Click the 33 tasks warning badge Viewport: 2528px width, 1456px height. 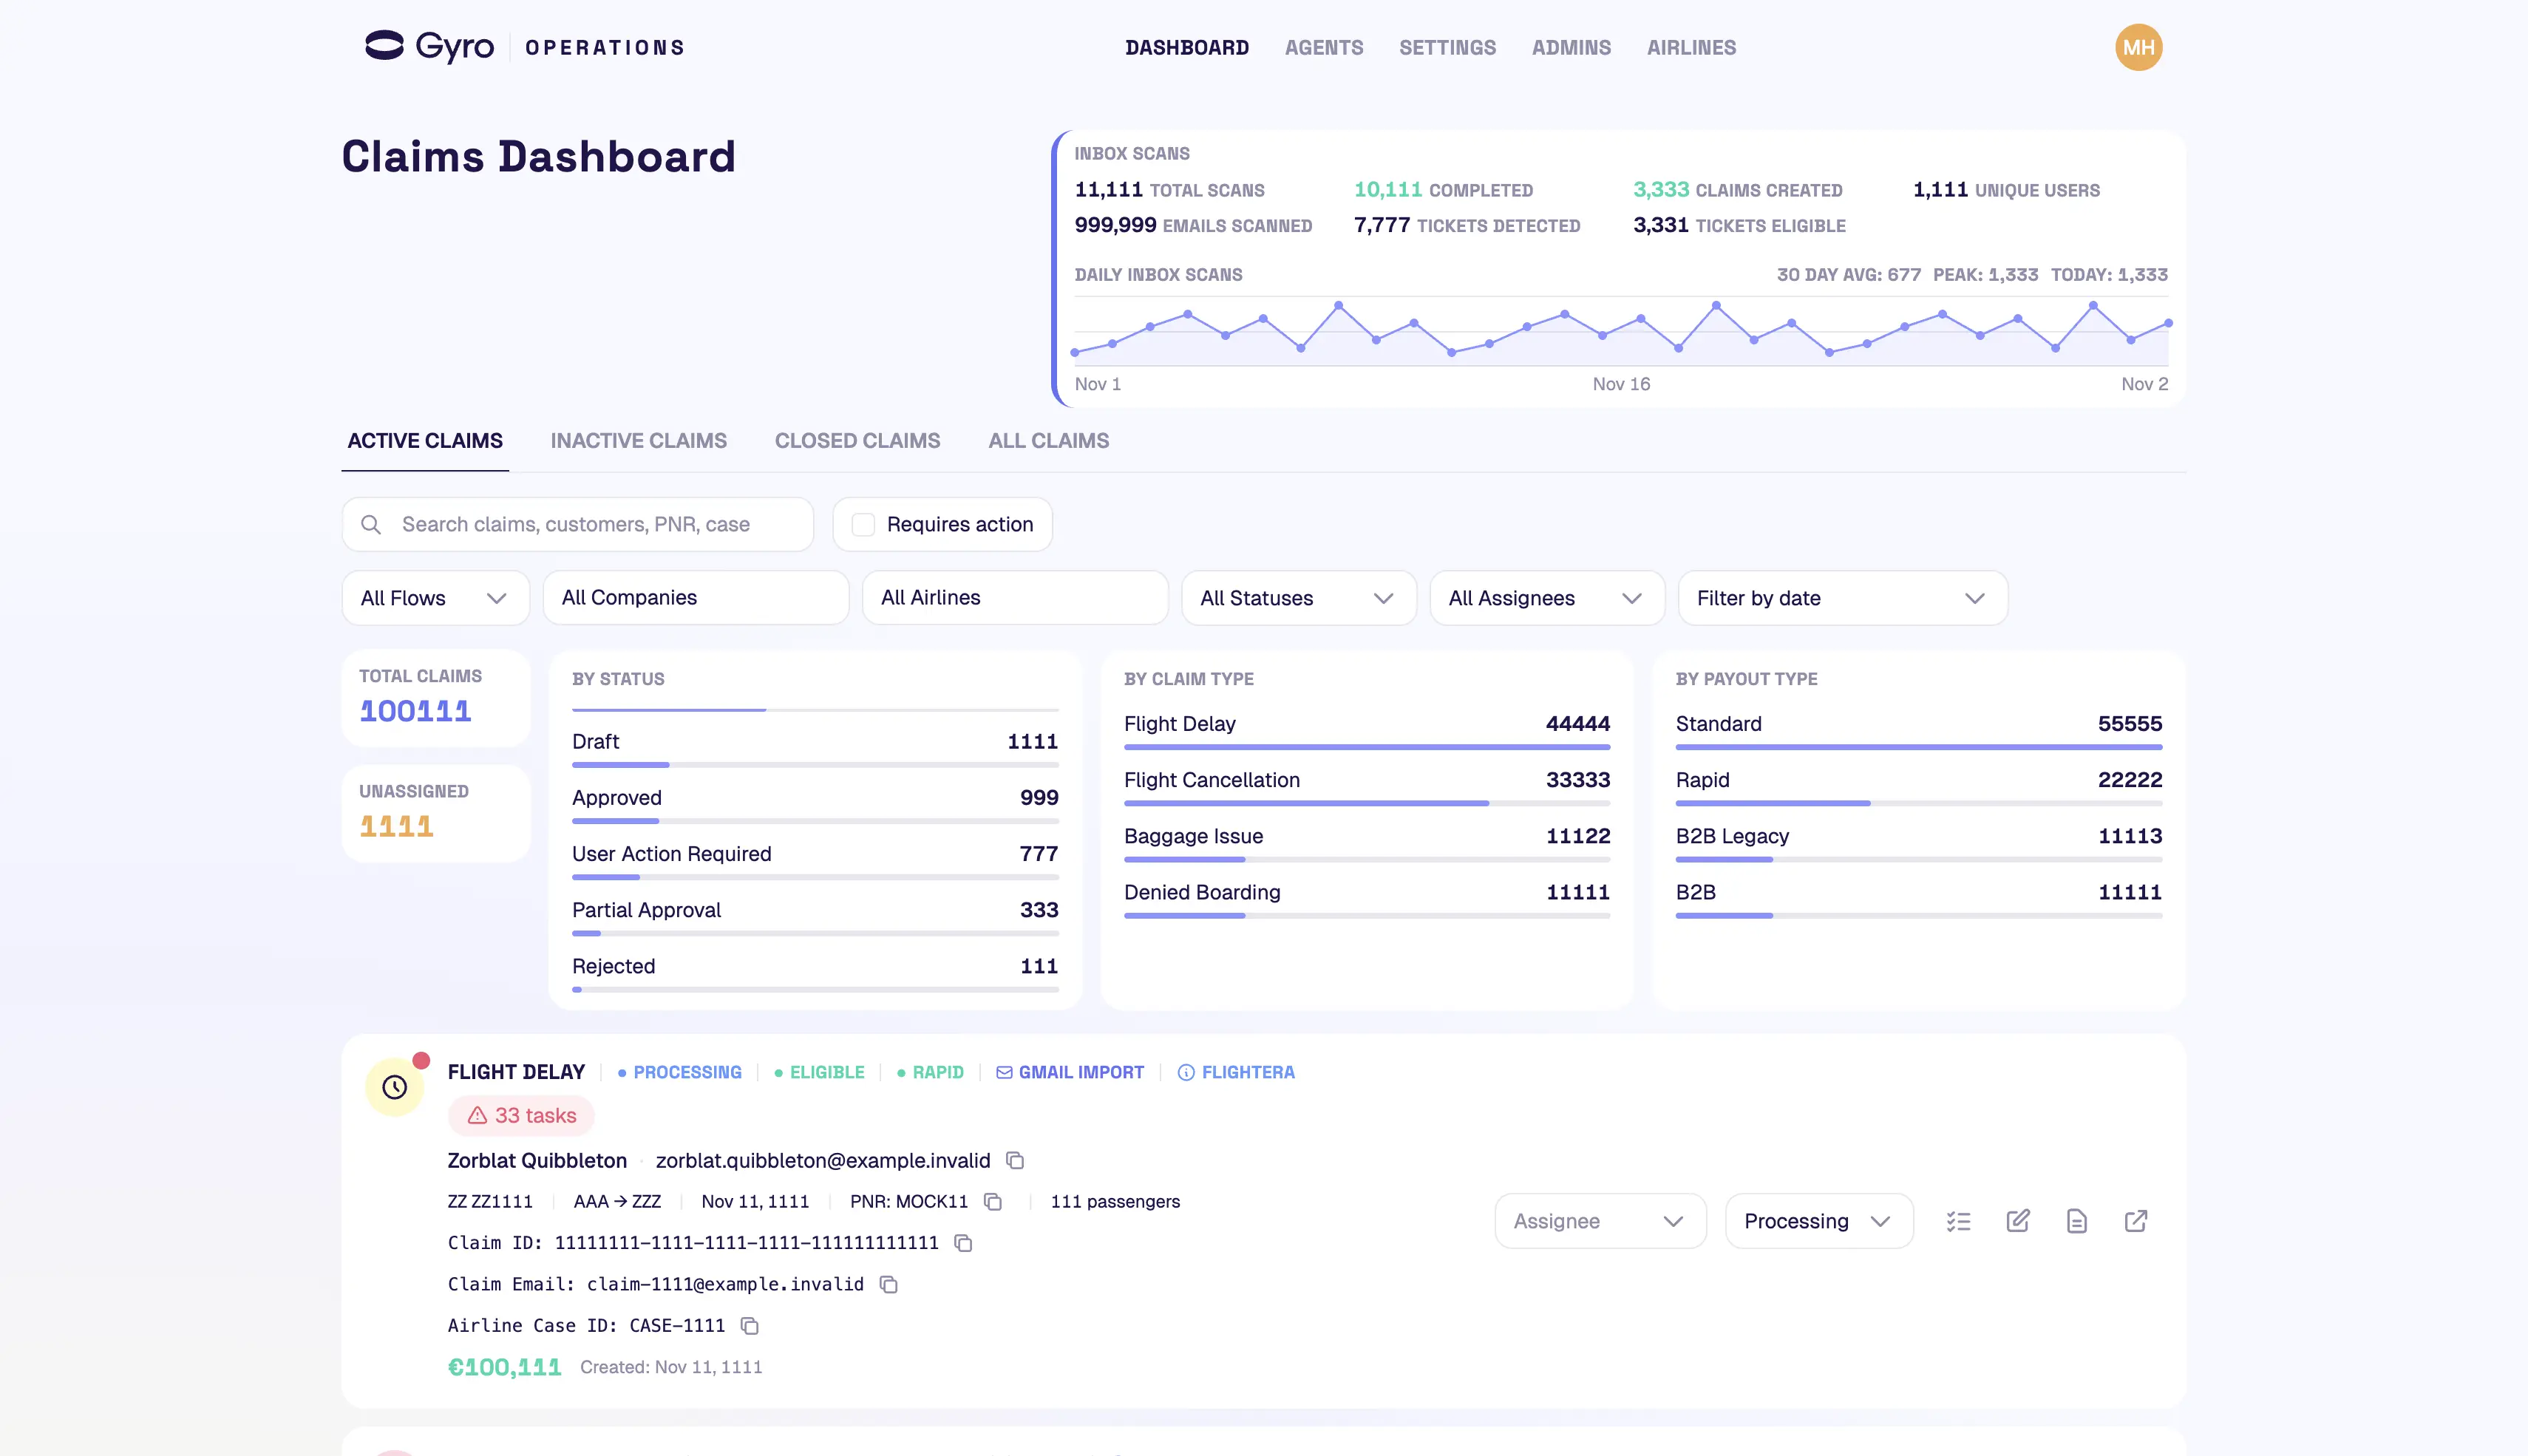click(x=521, y=1115)
